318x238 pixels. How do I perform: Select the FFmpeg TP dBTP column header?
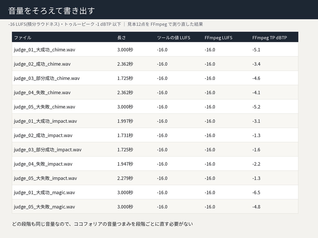(270, 37)
